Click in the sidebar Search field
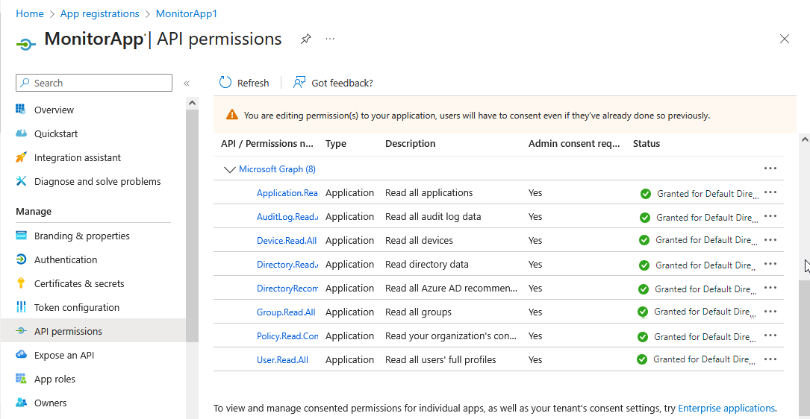The width and height of the screenshot is (810, 419). [x=101, y=83]
